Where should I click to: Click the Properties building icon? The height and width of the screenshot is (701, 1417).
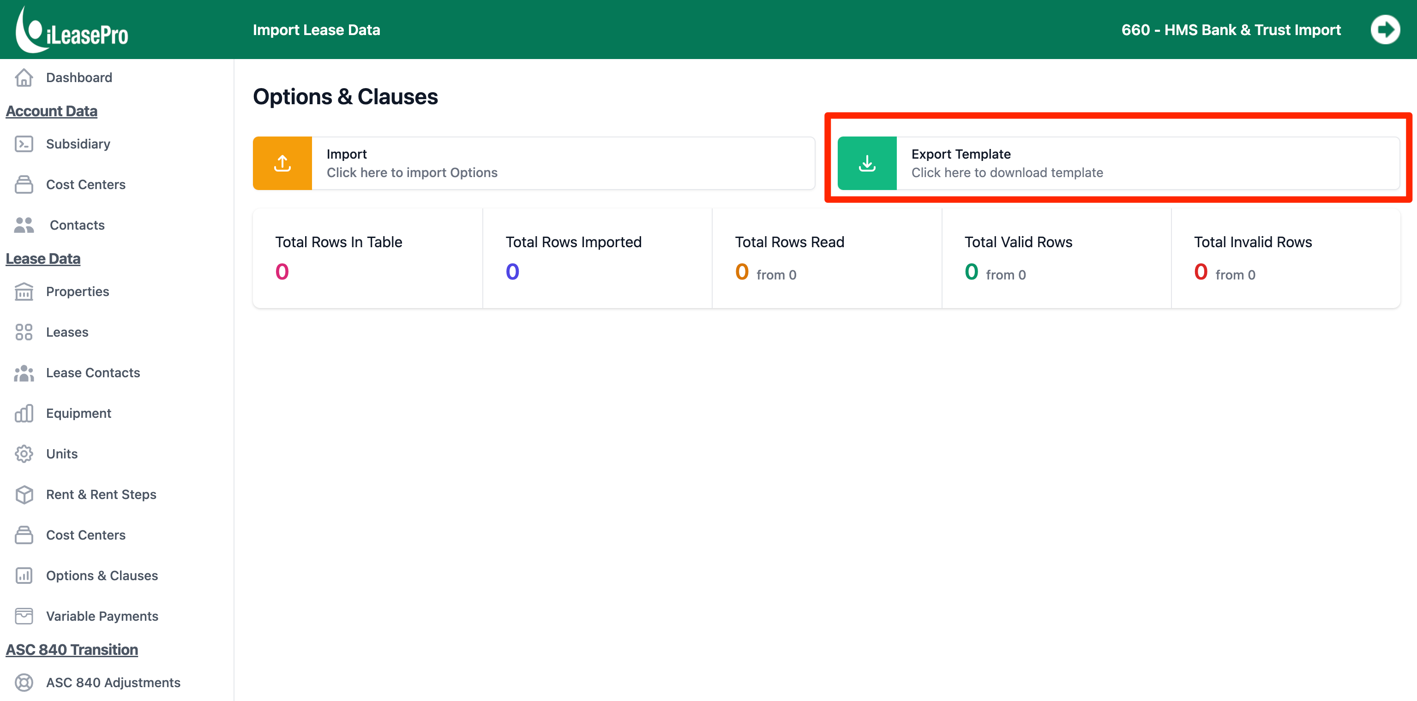(x=24, y=291)
